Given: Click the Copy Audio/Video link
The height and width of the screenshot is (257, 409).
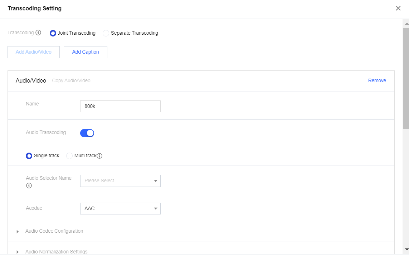Looking at the screenshot, I should (x=71, y=80).
